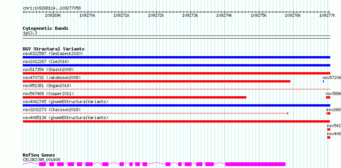341x168 pixels.
Task: Click the 109275k ruler tick label
Action: [259, 15]
